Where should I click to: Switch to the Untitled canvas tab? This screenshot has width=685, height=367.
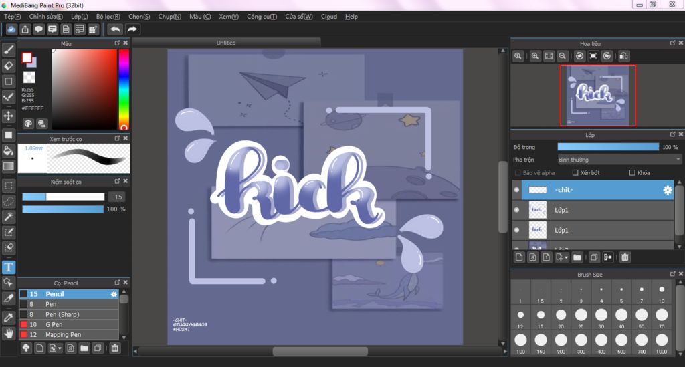(226, 43)
